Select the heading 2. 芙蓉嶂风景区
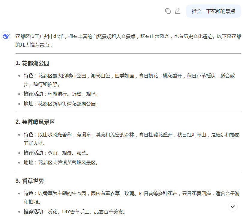 coord(35,122)
